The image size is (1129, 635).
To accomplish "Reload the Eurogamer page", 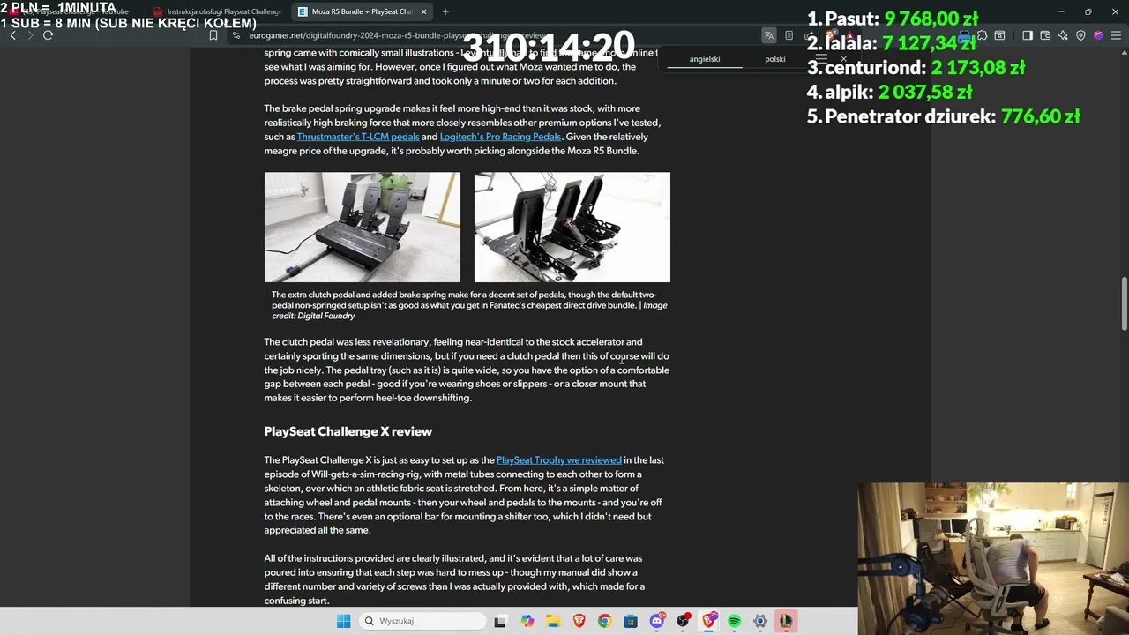I will point(48,35).
